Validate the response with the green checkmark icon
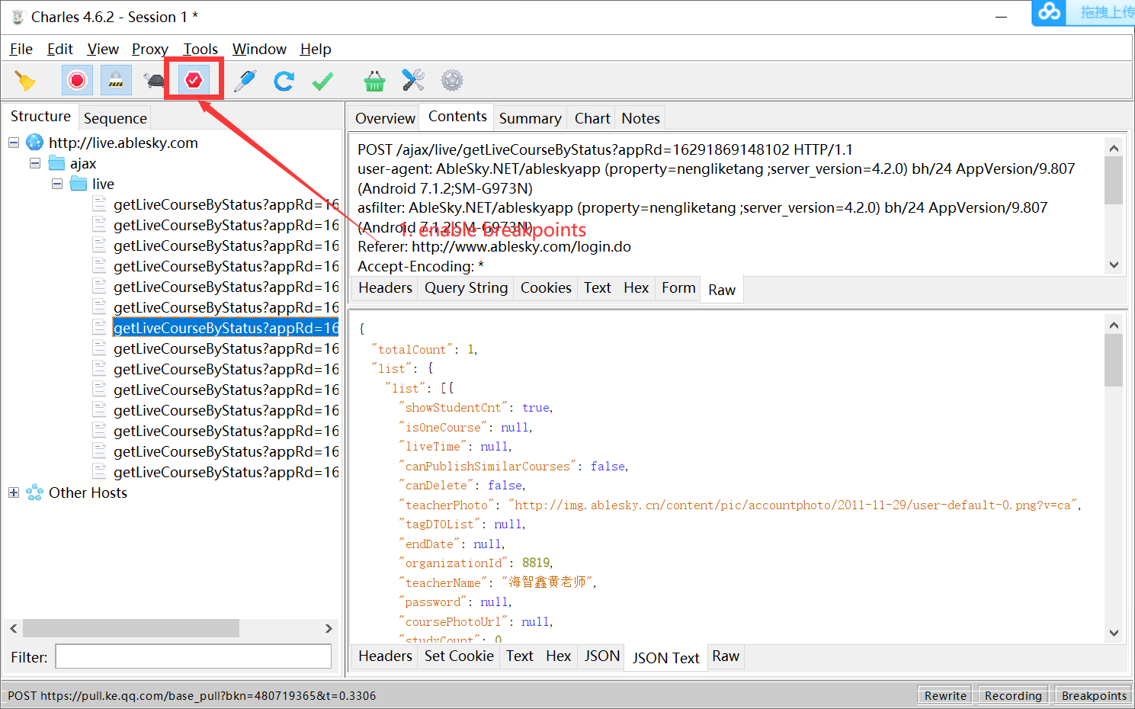This screenshot has width=1135, height=709. pos(323,81)
